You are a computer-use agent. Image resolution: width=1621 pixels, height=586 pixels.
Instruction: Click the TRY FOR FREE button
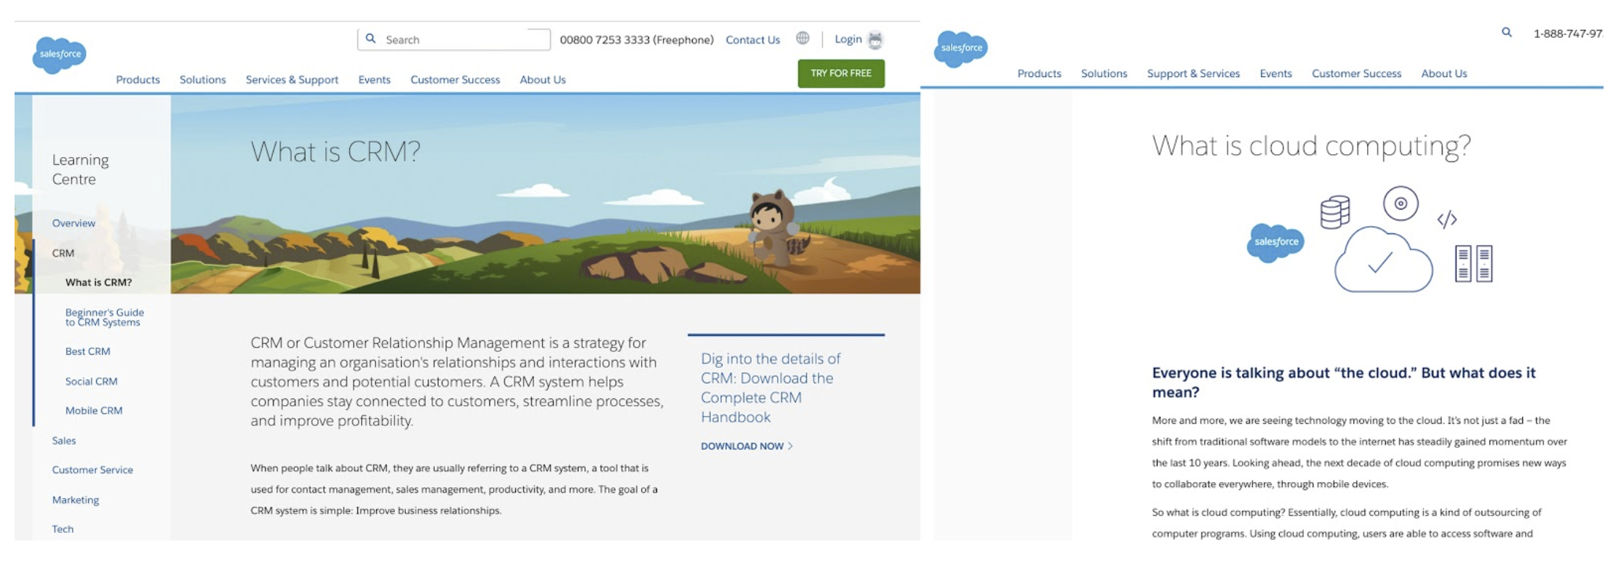[841, 73]
